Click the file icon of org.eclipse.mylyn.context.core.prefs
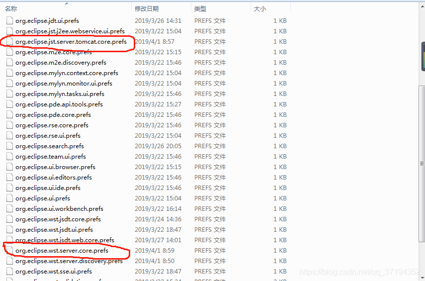Viewport: 425px width, 281px height. 9,73
